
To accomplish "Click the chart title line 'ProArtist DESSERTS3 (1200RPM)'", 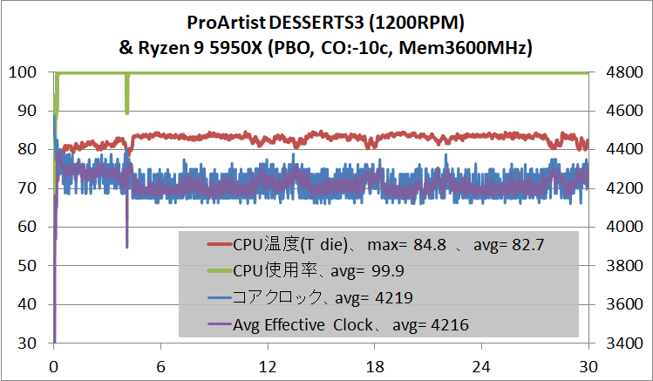I will point(325,23).
